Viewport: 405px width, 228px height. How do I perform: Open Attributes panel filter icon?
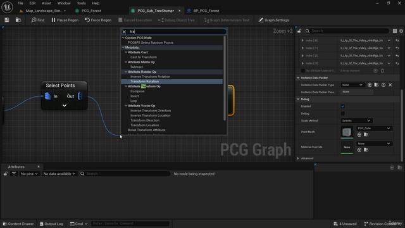coord(14,174)
